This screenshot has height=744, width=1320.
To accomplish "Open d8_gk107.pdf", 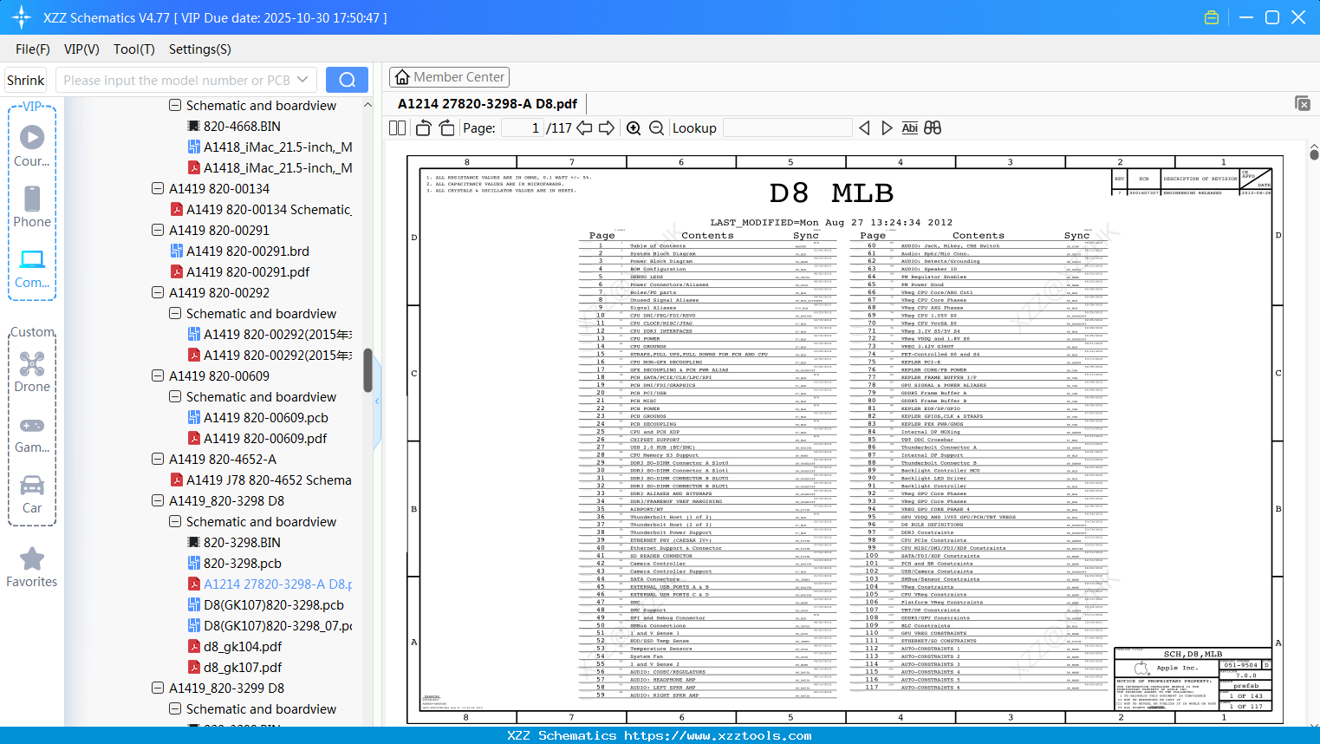I will click(234, 668).
